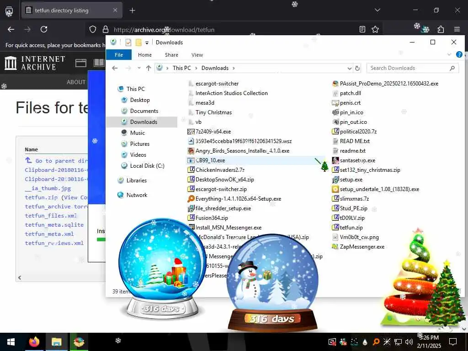Select the pin_out.ico file icon

coord(335,122)
